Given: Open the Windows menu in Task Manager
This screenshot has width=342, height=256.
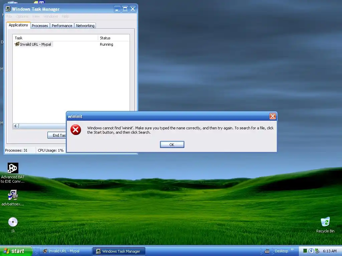Looking at the screenshot, I should point(51,16).
